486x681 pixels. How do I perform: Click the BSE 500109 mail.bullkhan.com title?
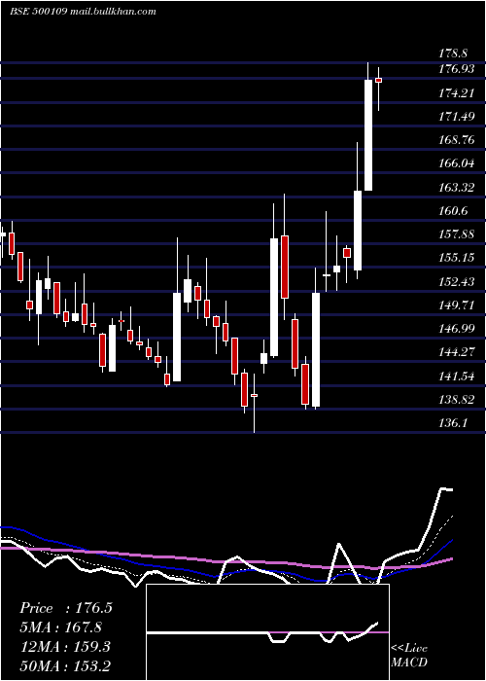click(x=83, y=12)
